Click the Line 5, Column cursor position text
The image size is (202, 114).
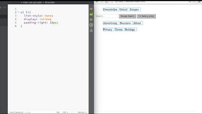(x=16, y=112)
